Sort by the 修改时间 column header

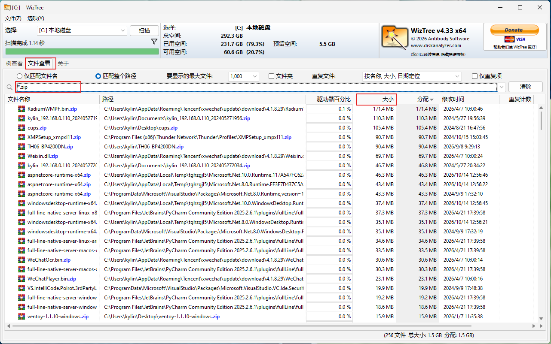(x=469, y=99)
